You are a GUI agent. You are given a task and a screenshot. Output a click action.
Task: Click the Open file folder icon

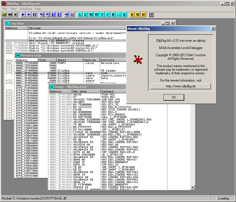[x=4, y=14]
